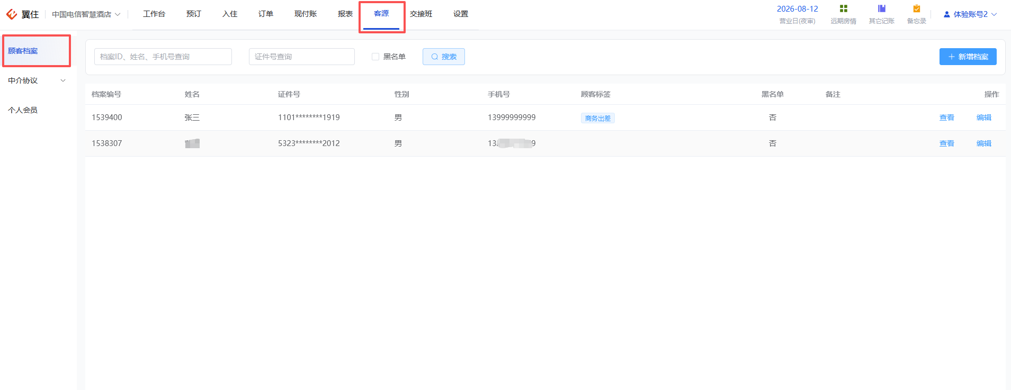This screenshot has width=1011, height=390.
Task: Open the 交接班 tab
Action: point(421,14)
